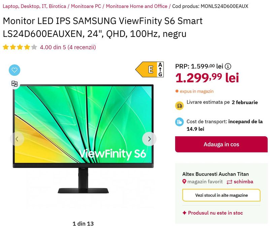
Task: Click Vezi stocul in alte magazine button
Action: [221, 195]
